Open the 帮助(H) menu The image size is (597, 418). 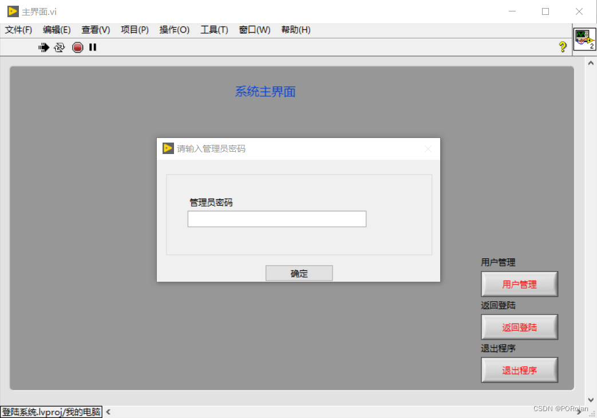295,30
